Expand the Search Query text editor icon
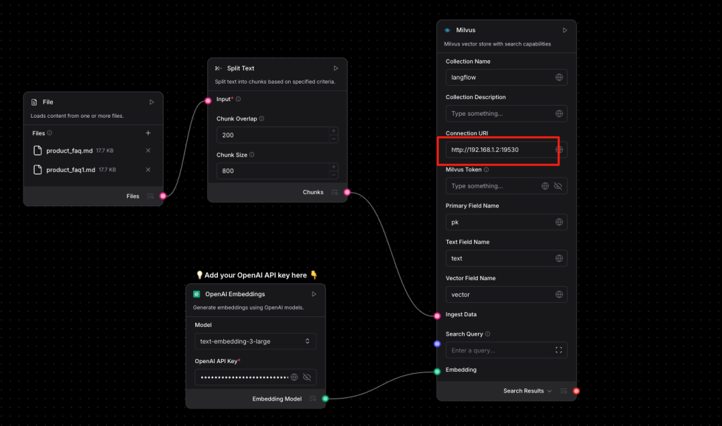Image resolution: width=722 pixels, height=426 pixels. coord(558,350)
